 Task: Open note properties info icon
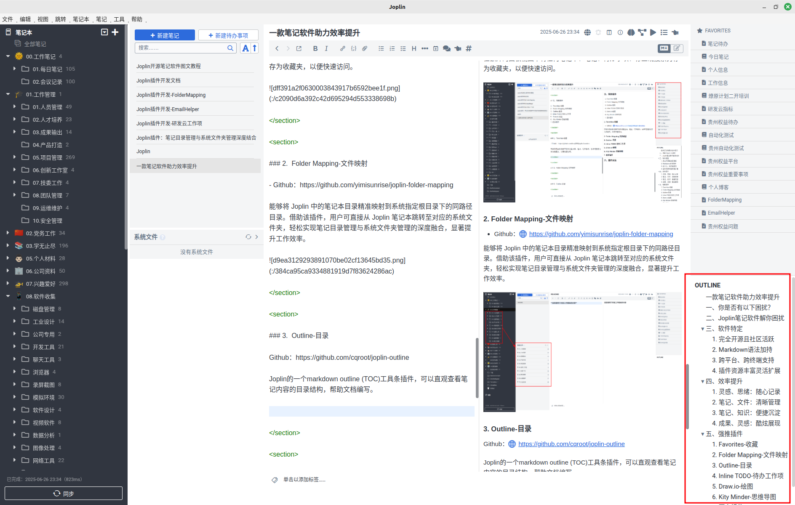(620, 32)
